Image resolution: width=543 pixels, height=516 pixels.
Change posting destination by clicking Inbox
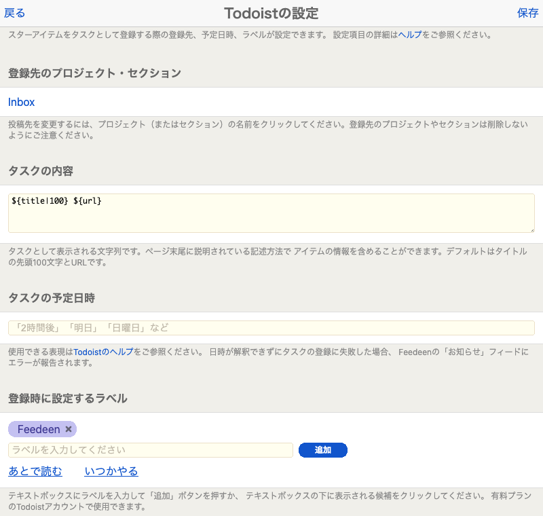tap(21, 102)
